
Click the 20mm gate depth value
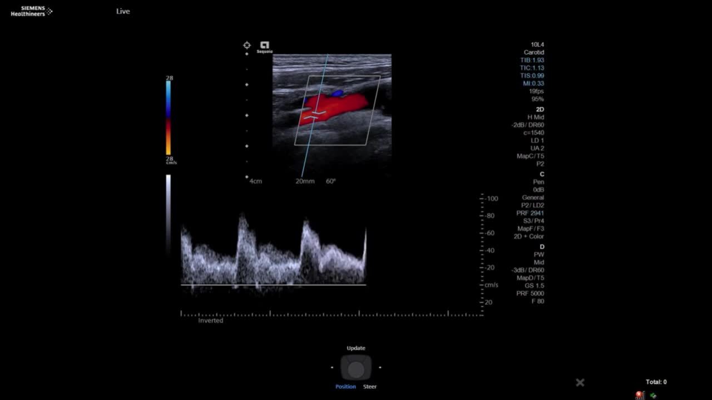tap(305, 181)
